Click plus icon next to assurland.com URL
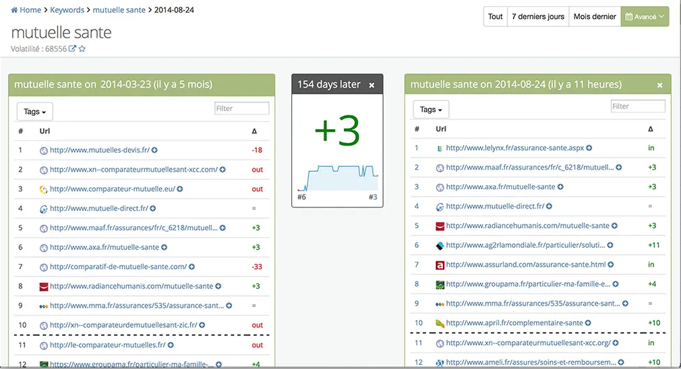Image resolution: width=681 pixels, height=369 pixels. (x=611, y=265)
